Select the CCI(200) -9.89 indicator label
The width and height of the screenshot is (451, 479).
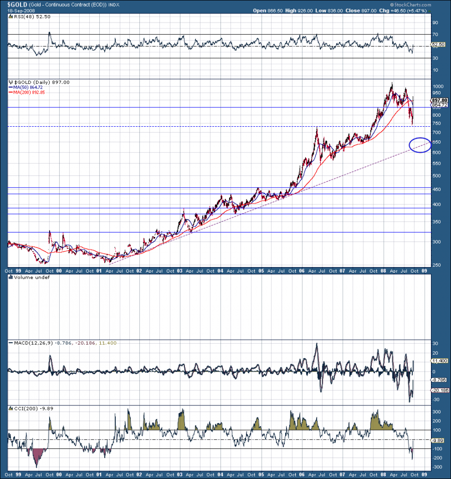pos(34,408)
